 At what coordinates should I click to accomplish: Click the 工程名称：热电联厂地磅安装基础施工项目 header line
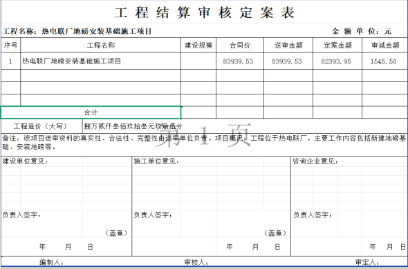77,32
